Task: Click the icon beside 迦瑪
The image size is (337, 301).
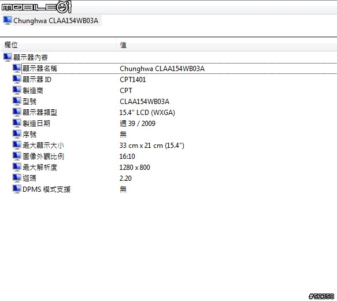Action: coord(17,178)
